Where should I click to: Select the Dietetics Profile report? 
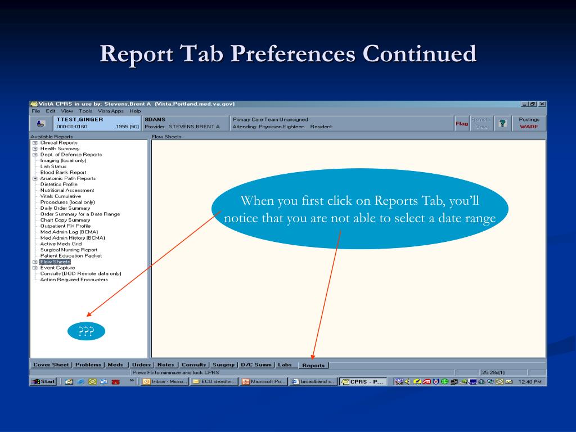point(58,184)
